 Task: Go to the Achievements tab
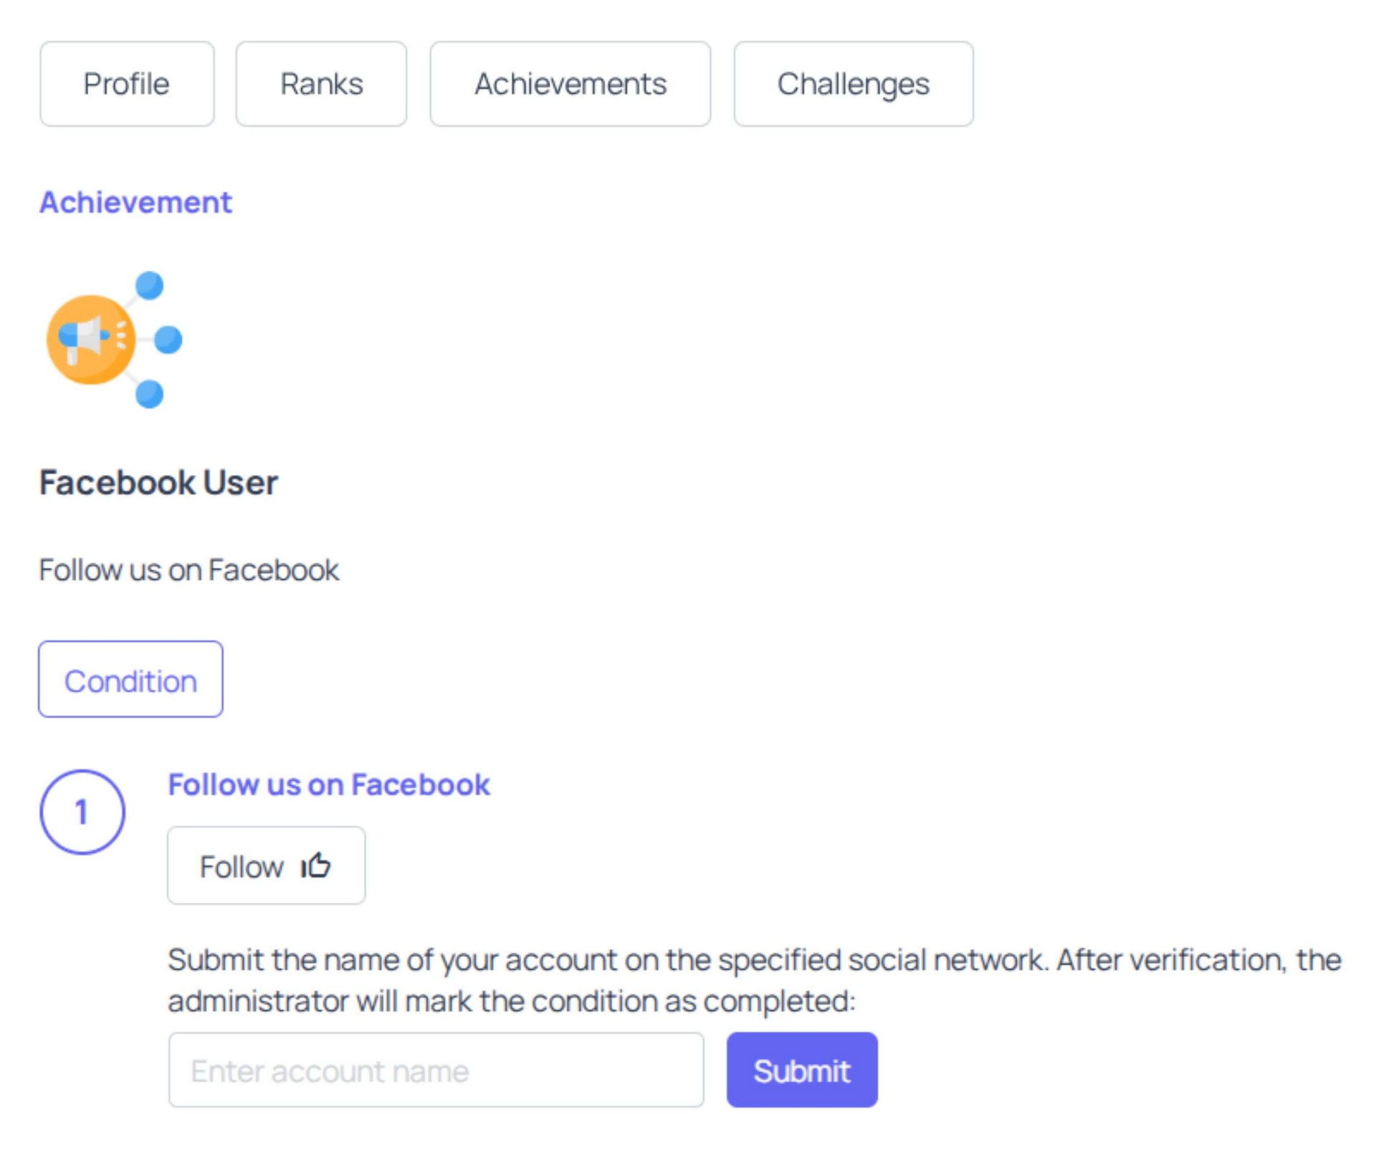[570, 84]
